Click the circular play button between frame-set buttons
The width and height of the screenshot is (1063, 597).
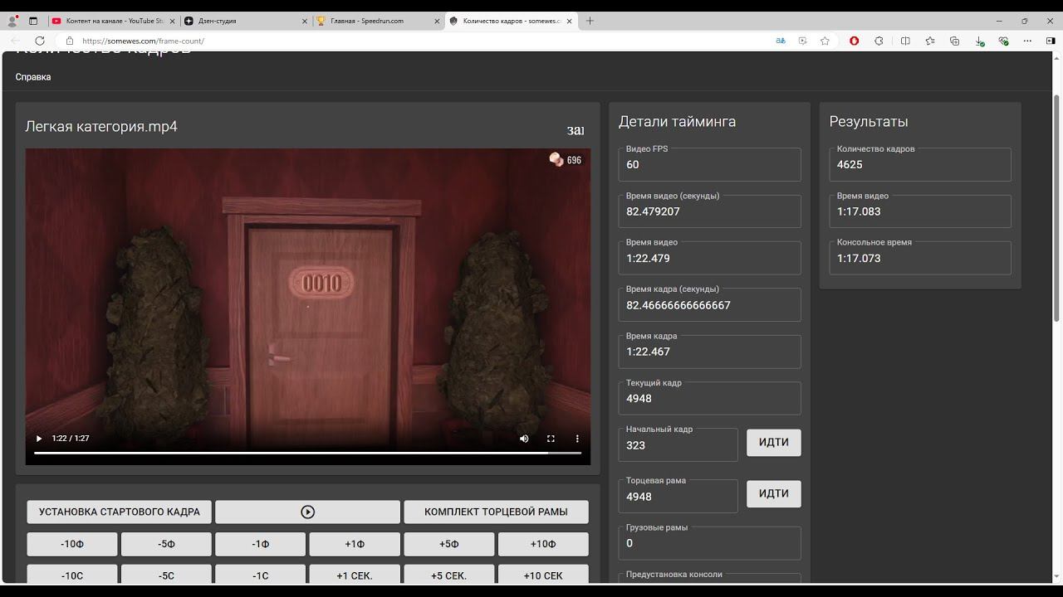[307, 512]
